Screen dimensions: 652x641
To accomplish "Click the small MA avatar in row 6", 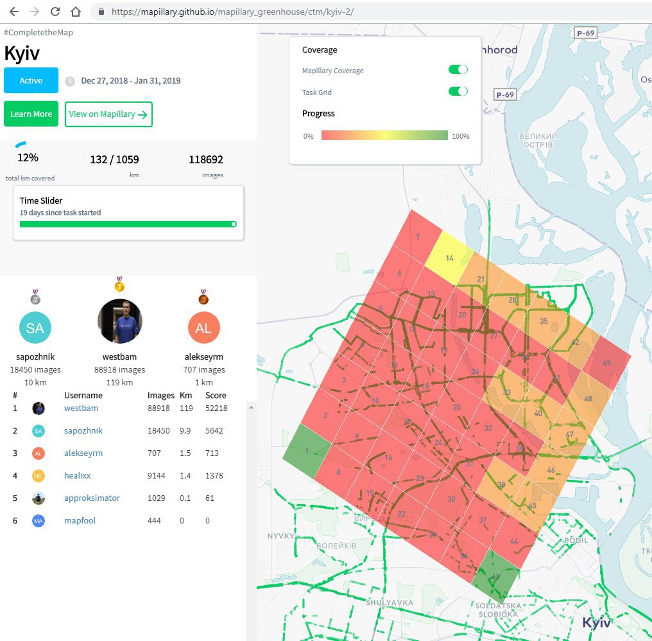I will click(x=39, y=521).
